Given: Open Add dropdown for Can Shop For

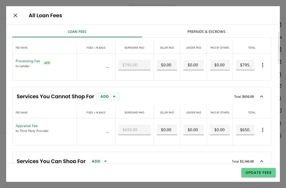Looking at the screenshot, I should 99,161.
